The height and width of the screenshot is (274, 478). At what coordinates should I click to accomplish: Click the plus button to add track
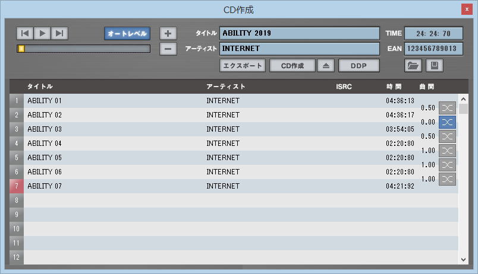point(168,33)
